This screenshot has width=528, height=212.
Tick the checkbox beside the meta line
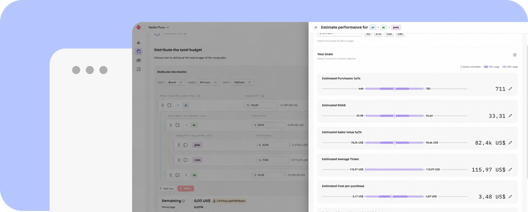[x=186, y=160]
